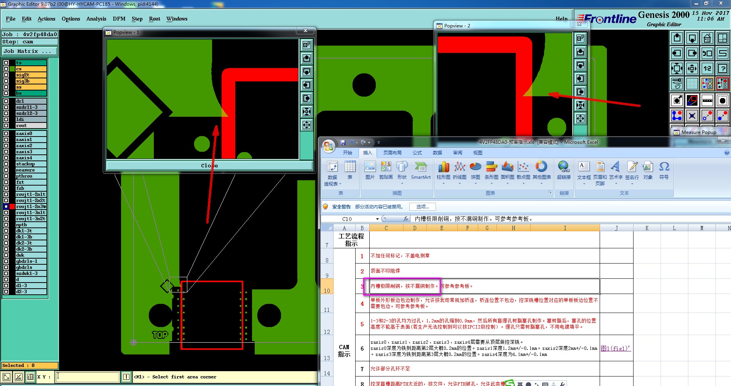Click the Excel Office button orb

pyautogui.click(x=328, y=146)
